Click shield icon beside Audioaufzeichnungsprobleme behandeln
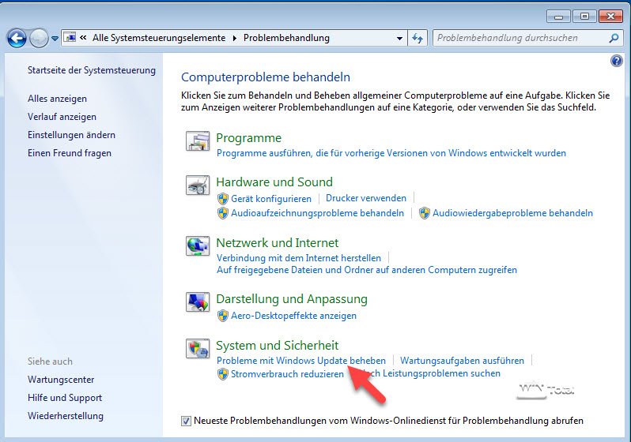This screenshot has width=631, height=442. pos(222,213)
